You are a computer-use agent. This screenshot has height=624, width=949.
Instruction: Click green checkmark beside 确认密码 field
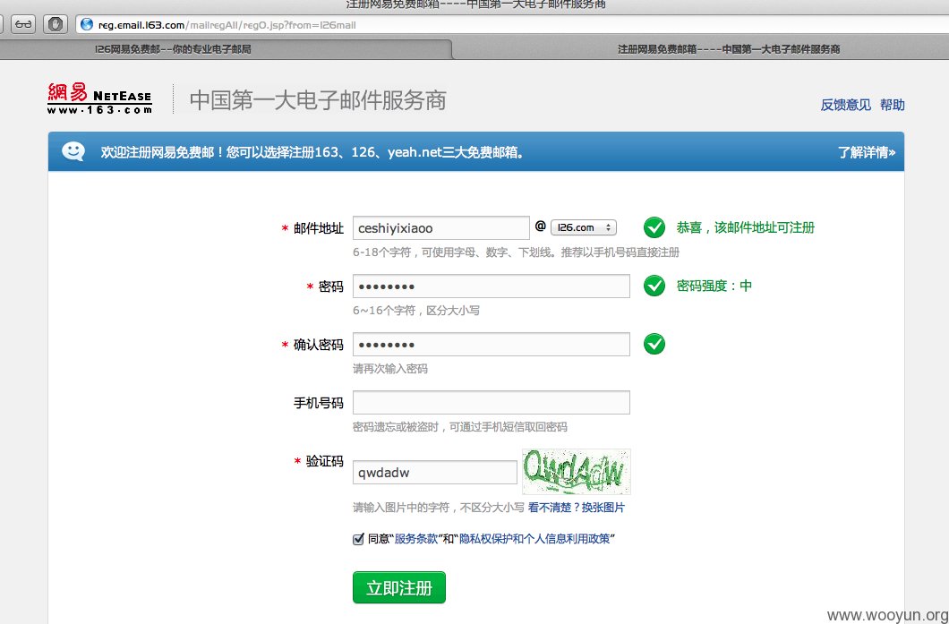coord(654,344)
